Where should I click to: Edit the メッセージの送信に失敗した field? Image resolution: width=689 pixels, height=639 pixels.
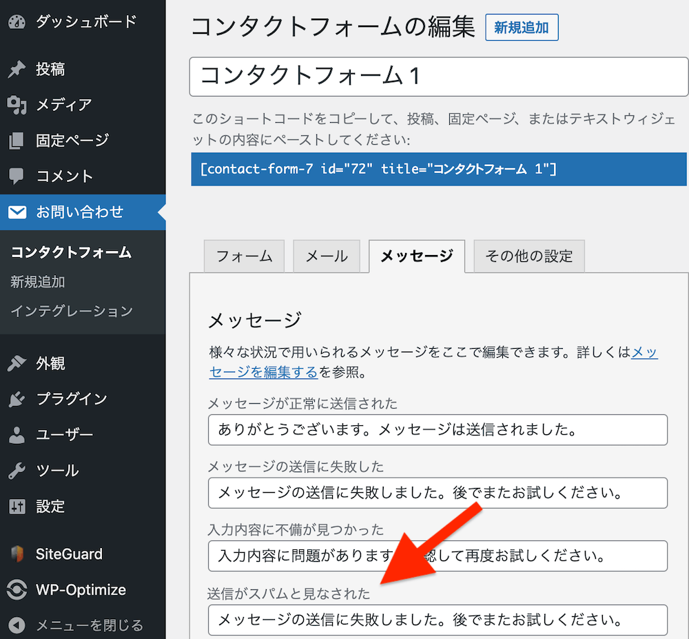tap(438, 493)
